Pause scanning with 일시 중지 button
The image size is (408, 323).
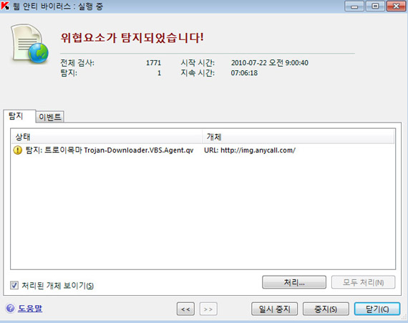pyautogui.click(x=274, y=309)
